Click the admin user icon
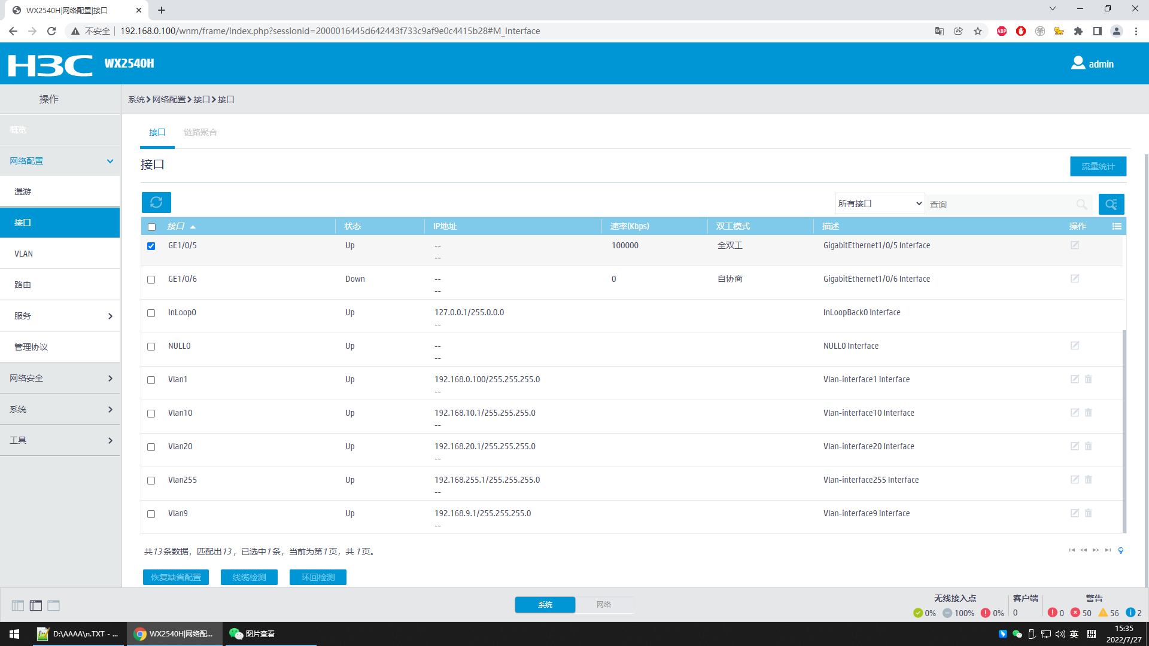1149x646 pixels. pos(1078,63)
